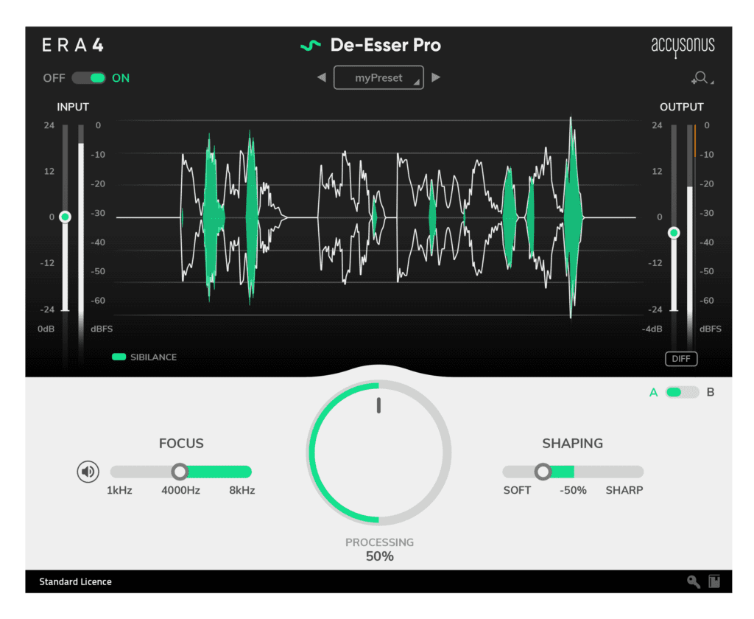
Task: Switch the A/B comparison toggle
Action: click(682, 392)
